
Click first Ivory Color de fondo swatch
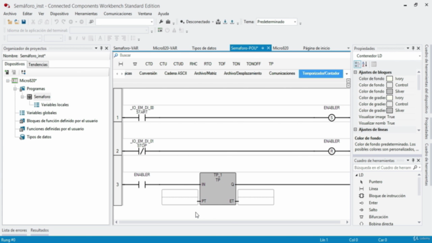pyautogui.click(x=389, y=79)
